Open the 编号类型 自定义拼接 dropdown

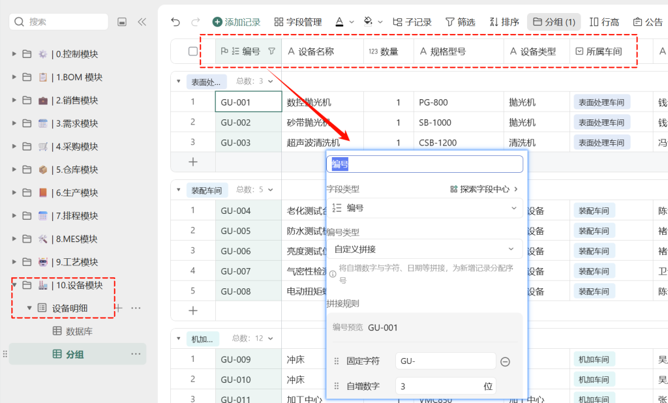(425, 249)
